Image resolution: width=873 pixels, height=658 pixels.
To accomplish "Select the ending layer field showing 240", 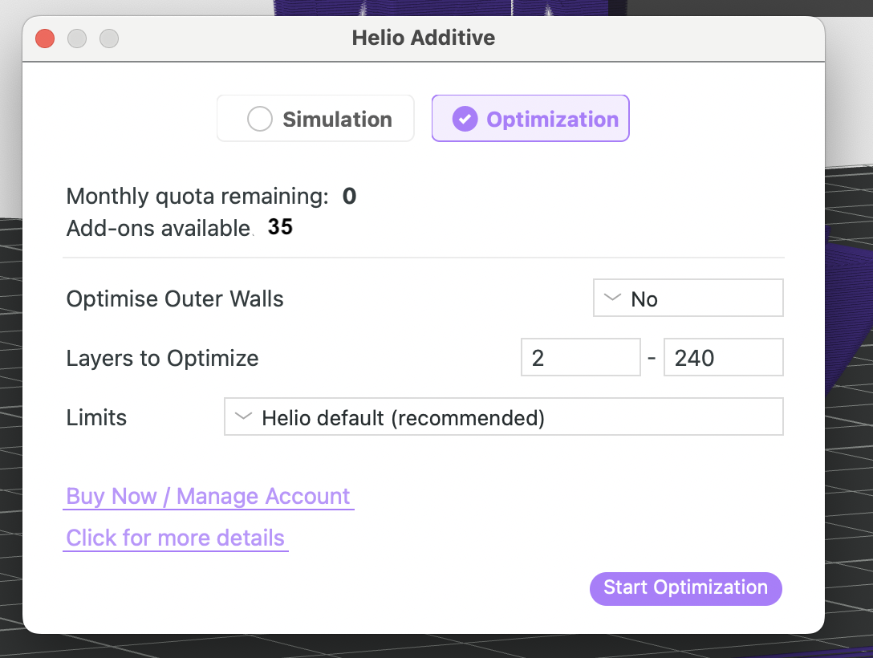I will point(723,357).
